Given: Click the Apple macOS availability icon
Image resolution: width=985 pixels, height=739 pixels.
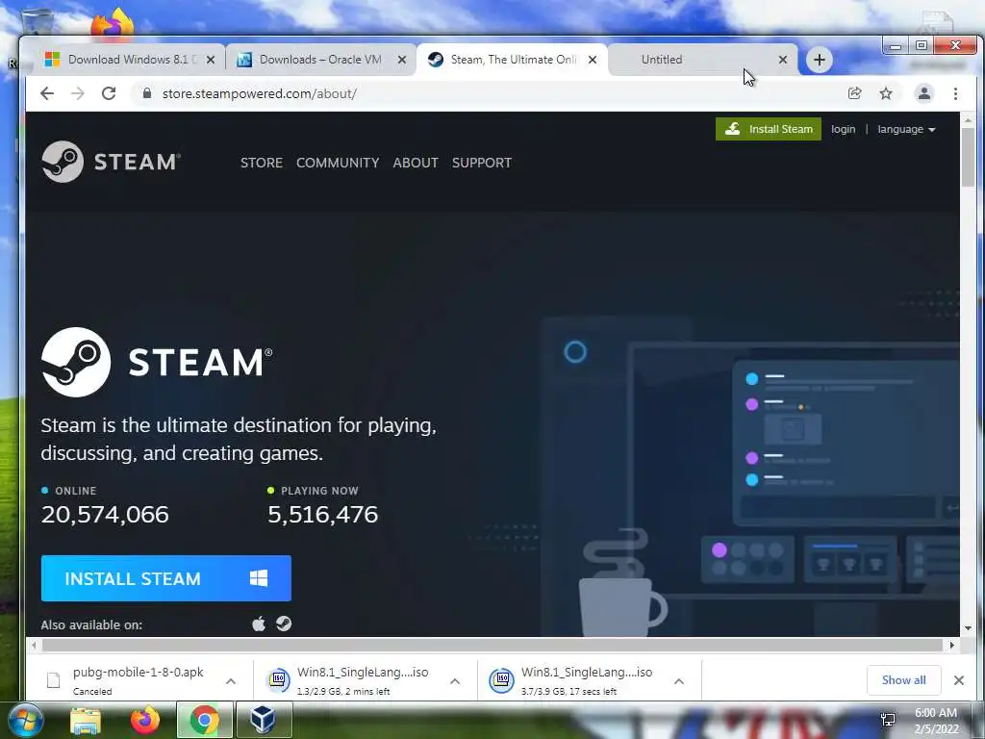Looking at the screenshot, I should click(259, 624).
